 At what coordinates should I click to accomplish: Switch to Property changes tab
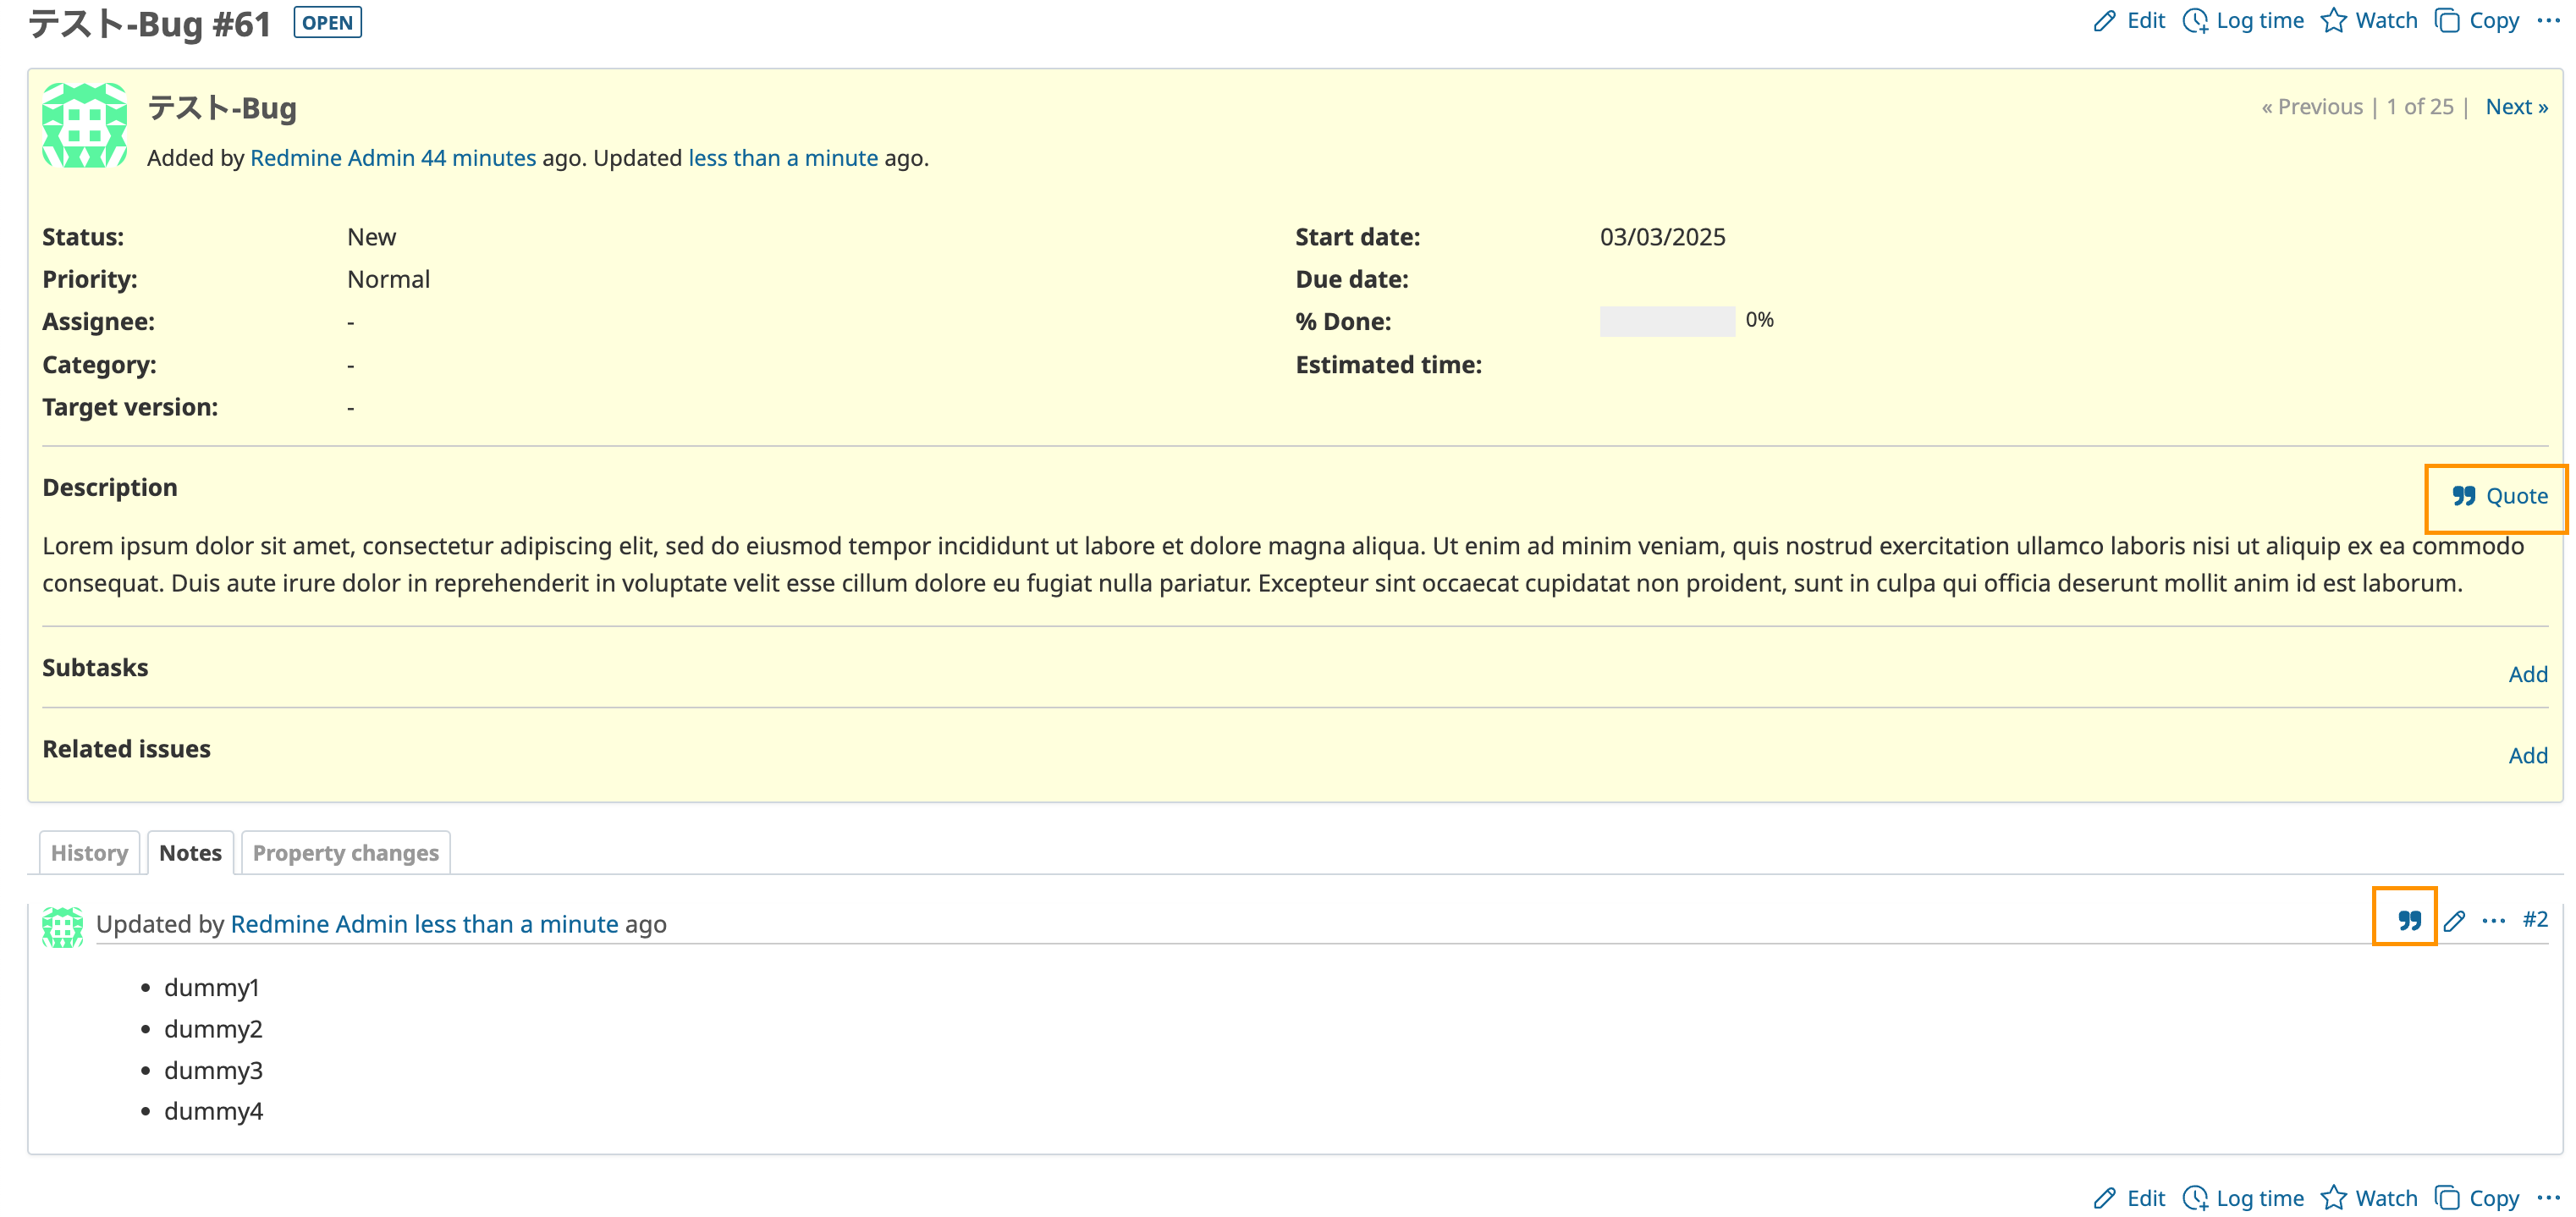point(345,853)
